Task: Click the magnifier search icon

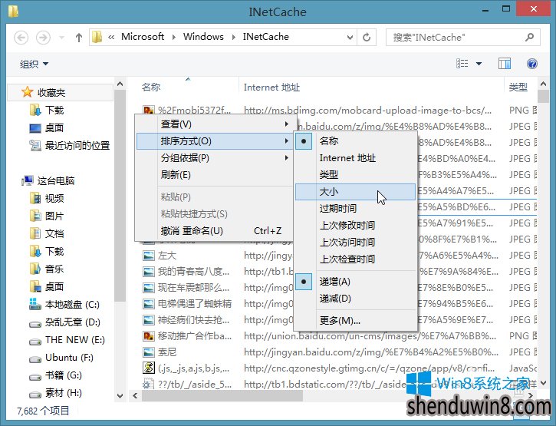Action: (529, 37)
